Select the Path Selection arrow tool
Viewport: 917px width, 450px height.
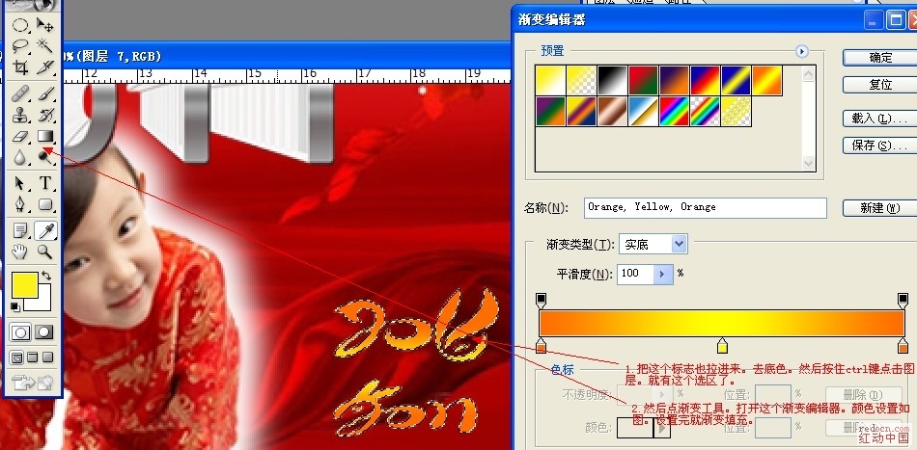click(x=20, y=183)
